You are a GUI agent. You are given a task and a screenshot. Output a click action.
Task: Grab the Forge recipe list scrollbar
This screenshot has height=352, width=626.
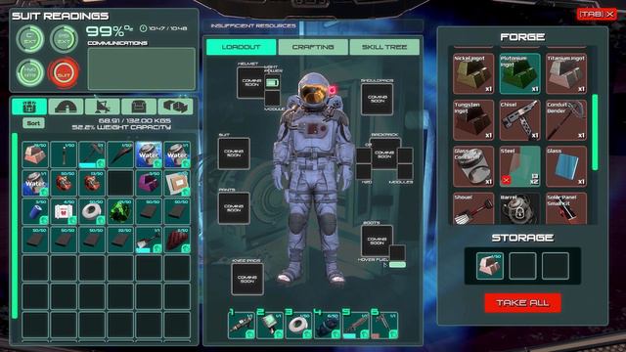(x=595, y=132)
